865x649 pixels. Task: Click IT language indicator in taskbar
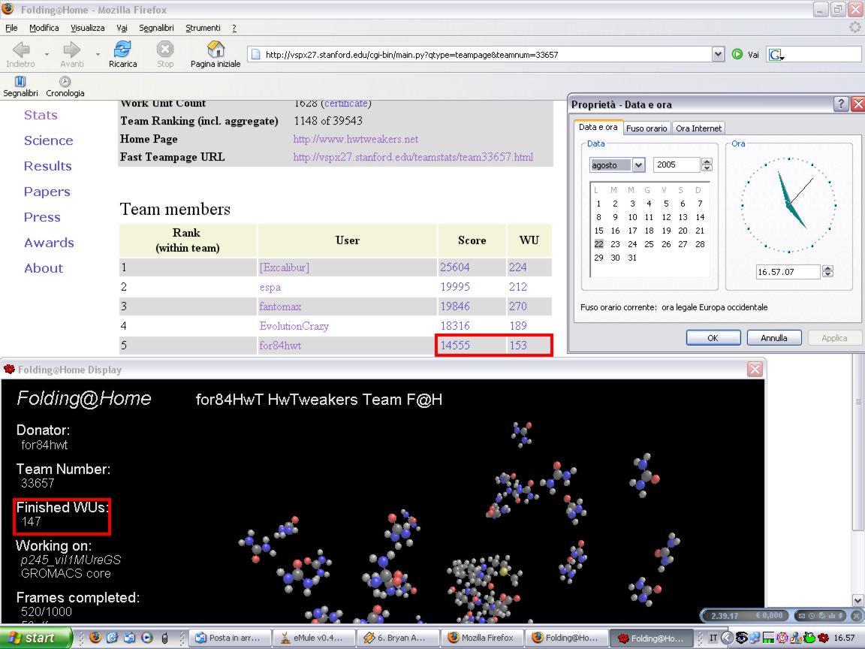coord(713,638)
